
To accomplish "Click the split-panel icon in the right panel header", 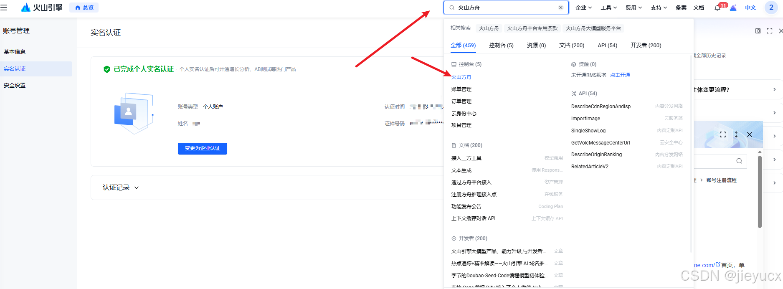I will 758,31.
